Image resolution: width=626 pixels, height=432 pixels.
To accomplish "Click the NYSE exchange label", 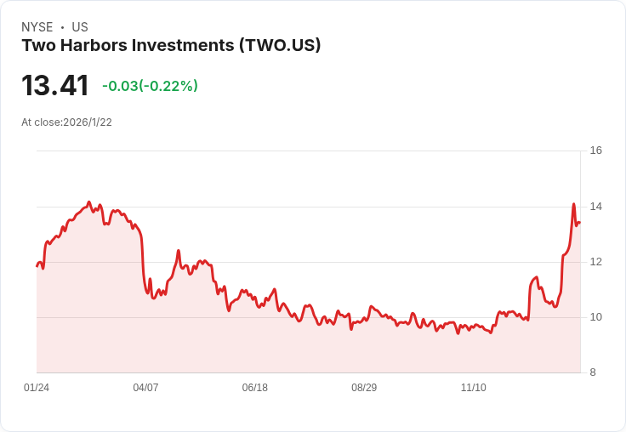I will click(37, 27).
